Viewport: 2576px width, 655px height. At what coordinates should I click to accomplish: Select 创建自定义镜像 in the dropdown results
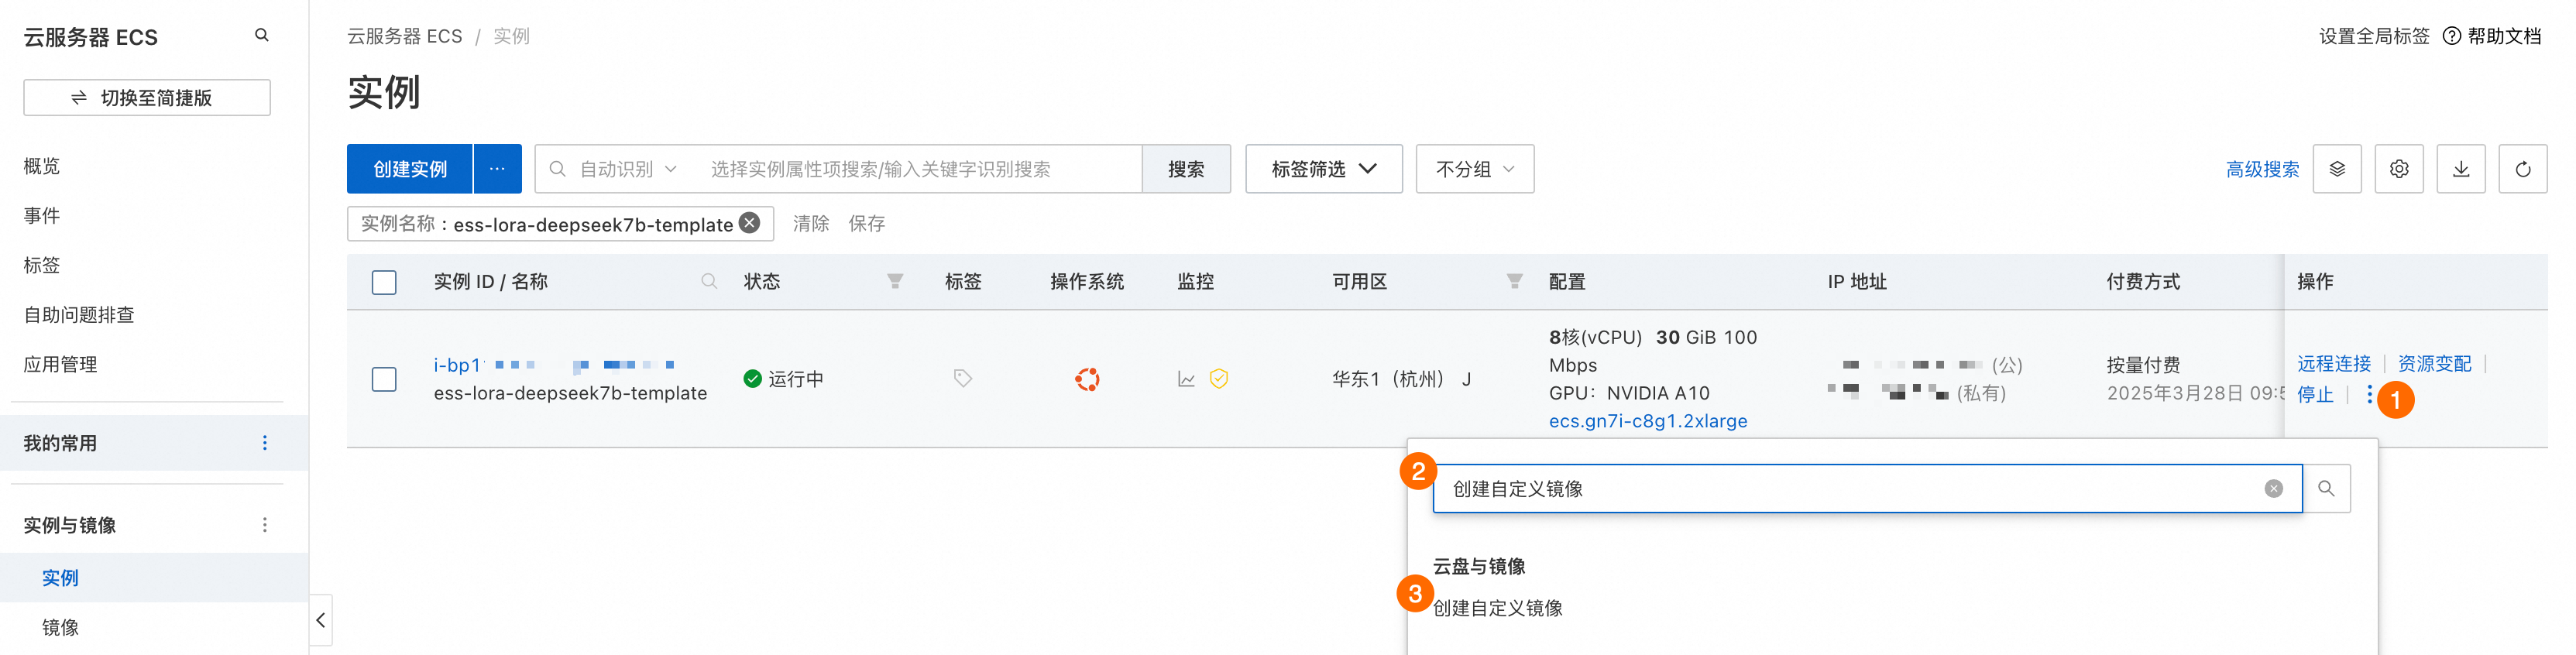coord(1497,608)
